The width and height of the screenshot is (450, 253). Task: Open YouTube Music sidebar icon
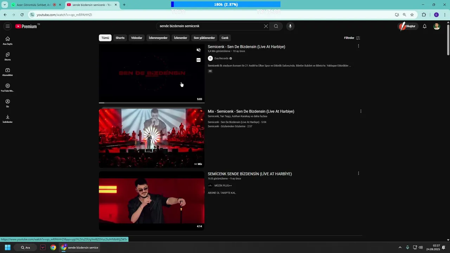(7, 87)
